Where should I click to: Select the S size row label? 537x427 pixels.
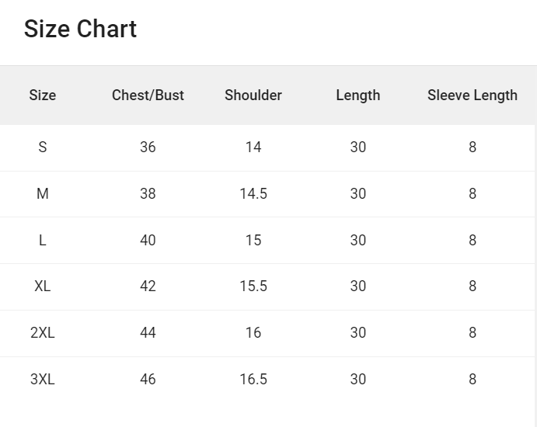click(x=43, y=148)
